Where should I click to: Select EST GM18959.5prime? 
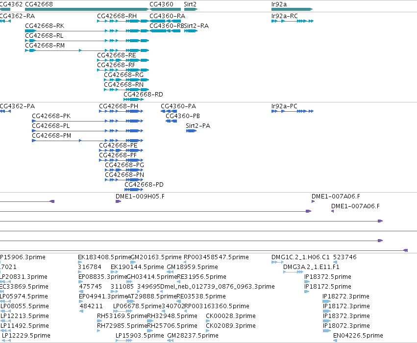[x=192, y=267]
